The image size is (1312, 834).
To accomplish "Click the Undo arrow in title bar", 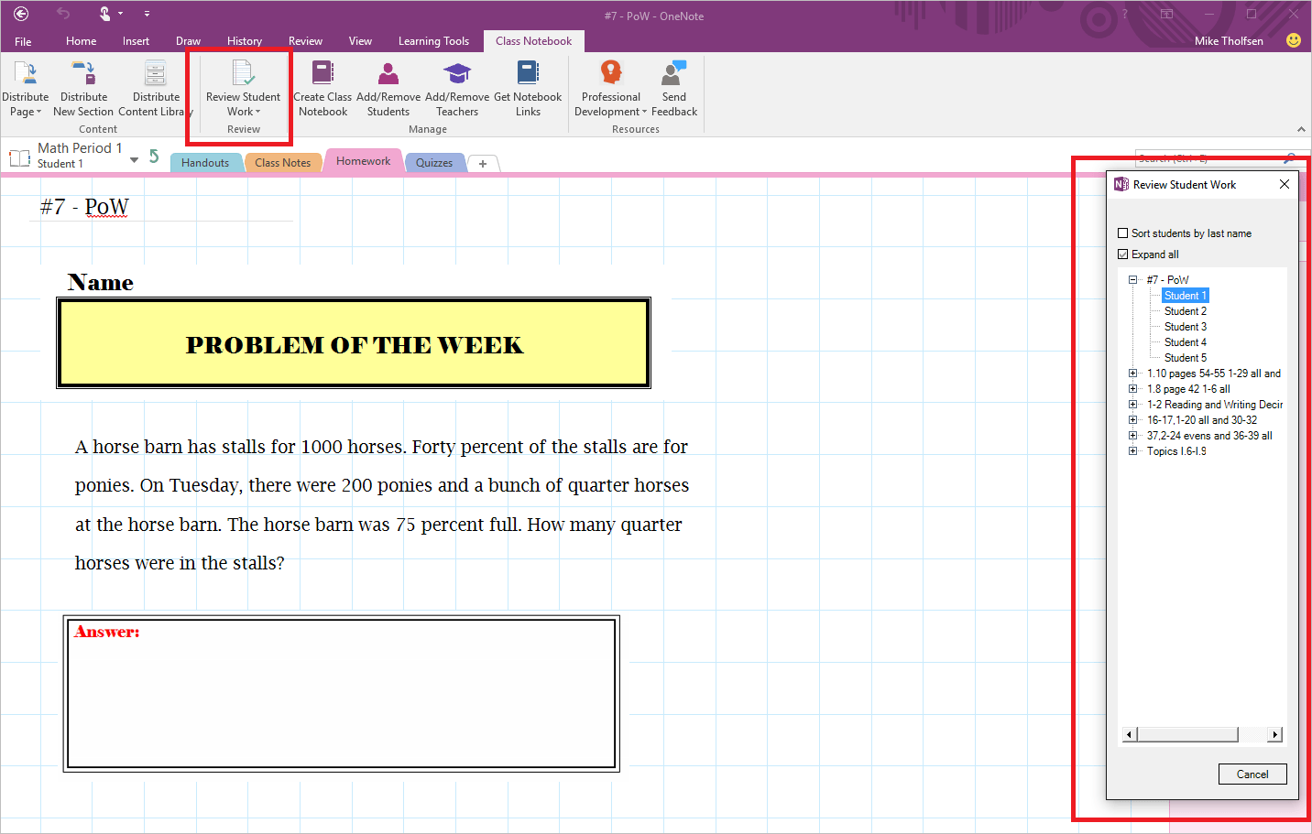I will [x=63, y=14].
